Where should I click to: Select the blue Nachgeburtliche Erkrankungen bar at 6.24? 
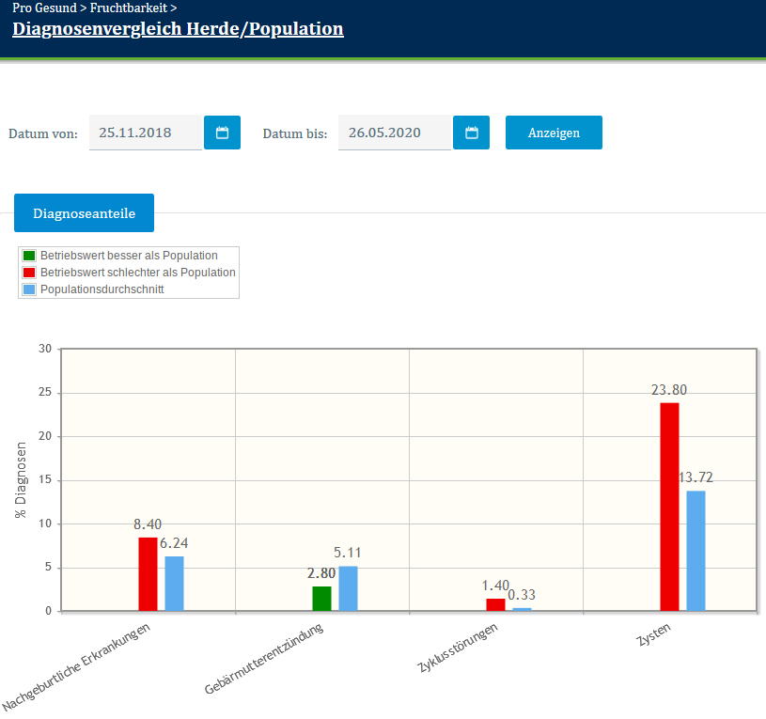click(174, 584)
